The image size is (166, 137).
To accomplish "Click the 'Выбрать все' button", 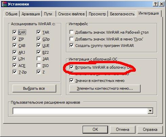I will point(34,88).
